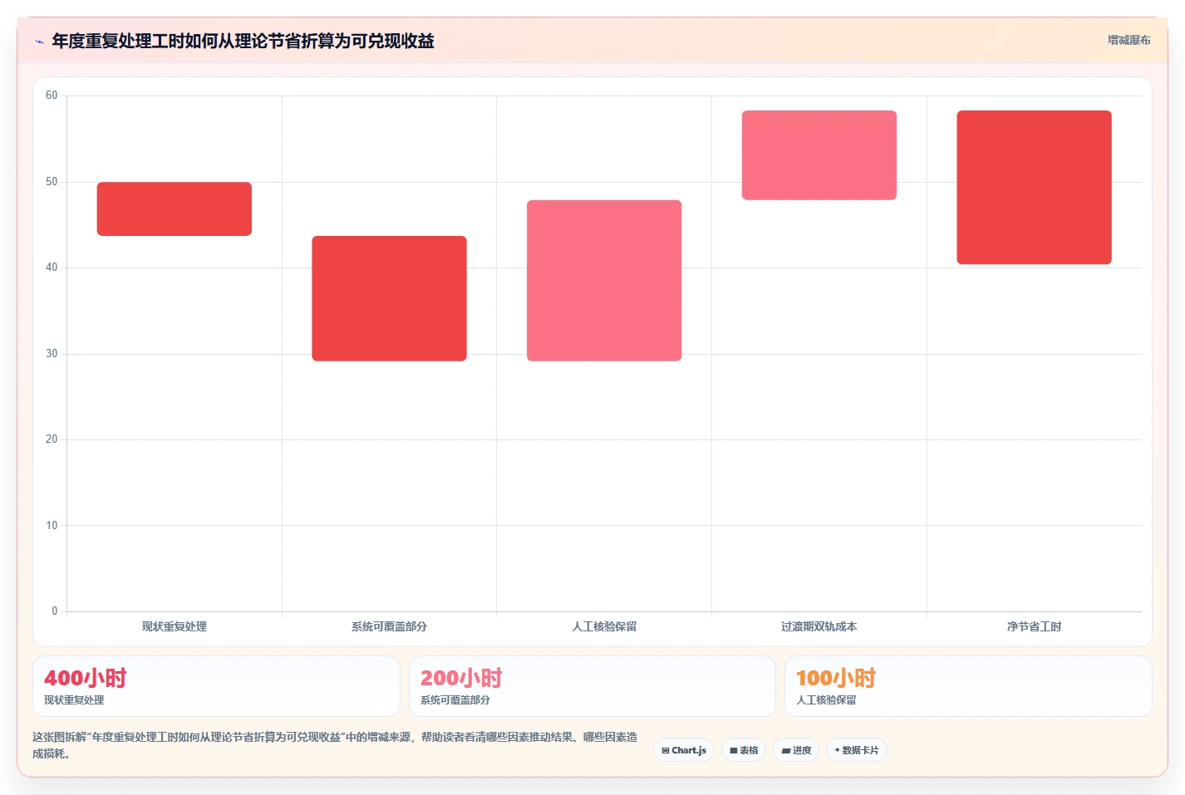Click the 进度 tag chip
This screenshot has width=1185, height=795.
pos(796,750)
